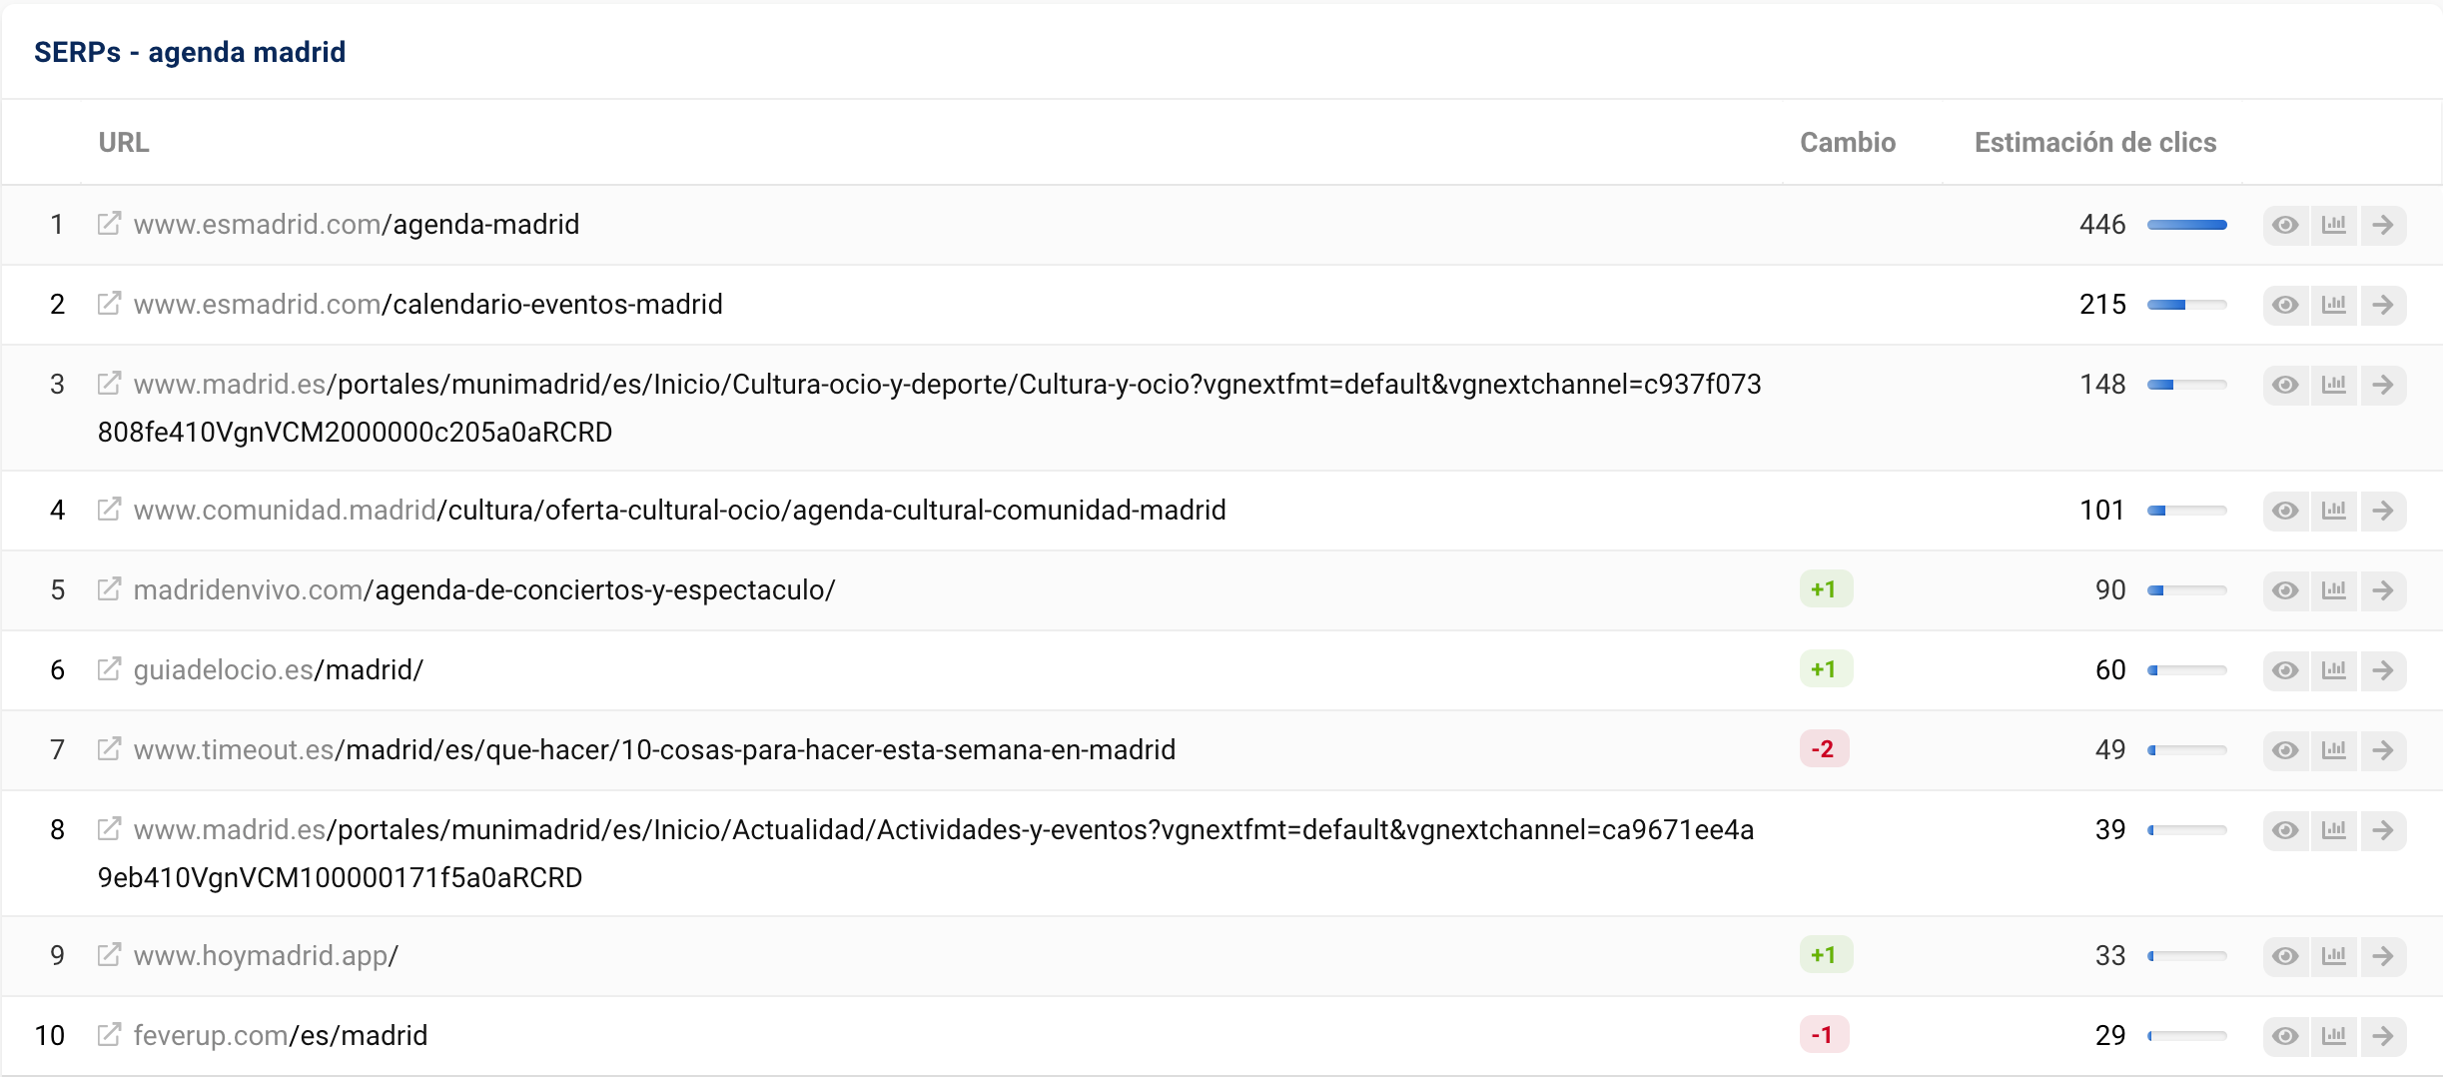Viewport: 2443px width, 1077px height.
Task: Sort by the URL column header
Action: 124,142
